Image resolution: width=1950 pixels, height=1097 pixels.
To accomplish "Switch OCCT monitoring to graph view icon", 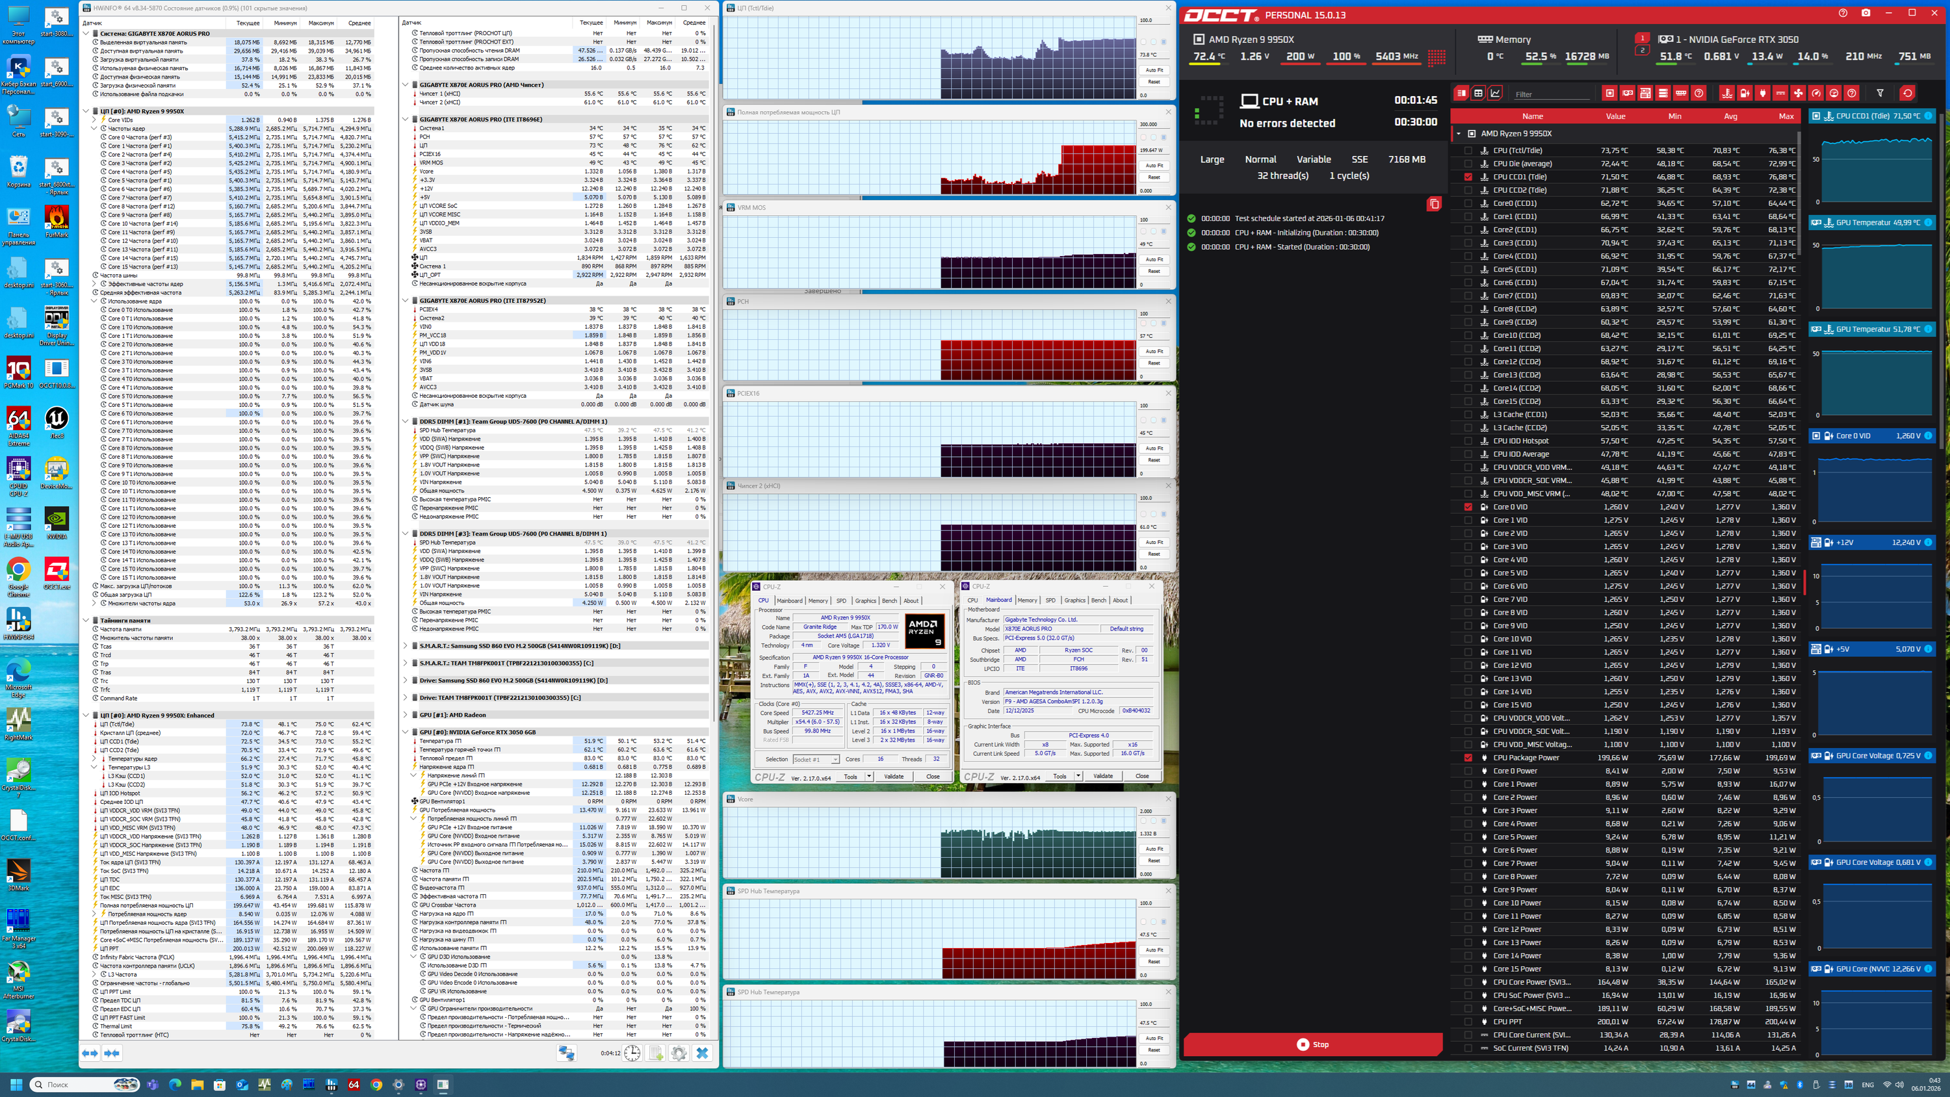I will (1495, 93).
